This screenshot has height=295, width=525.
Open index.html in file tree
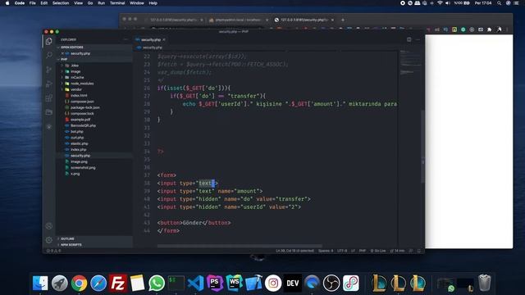coord(79,95)
